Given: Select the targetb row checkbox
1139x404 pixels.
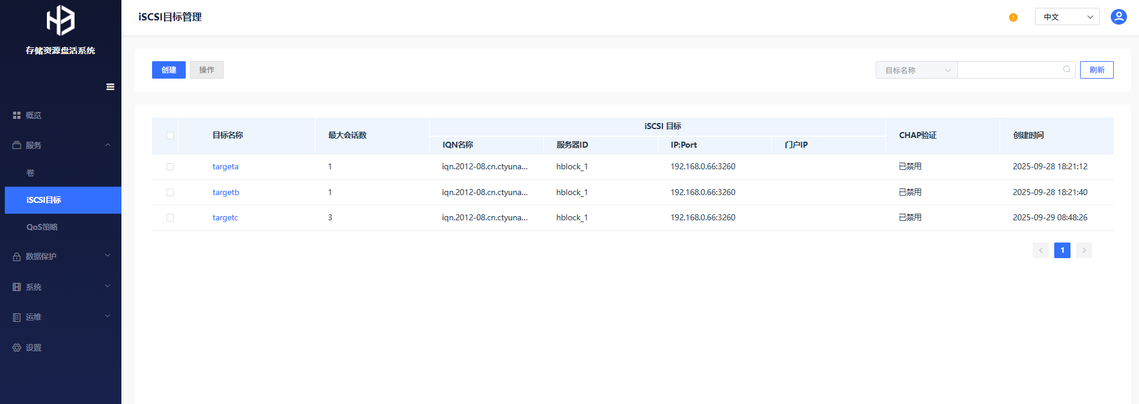Looking at the screenshot, I should (170, 193).
